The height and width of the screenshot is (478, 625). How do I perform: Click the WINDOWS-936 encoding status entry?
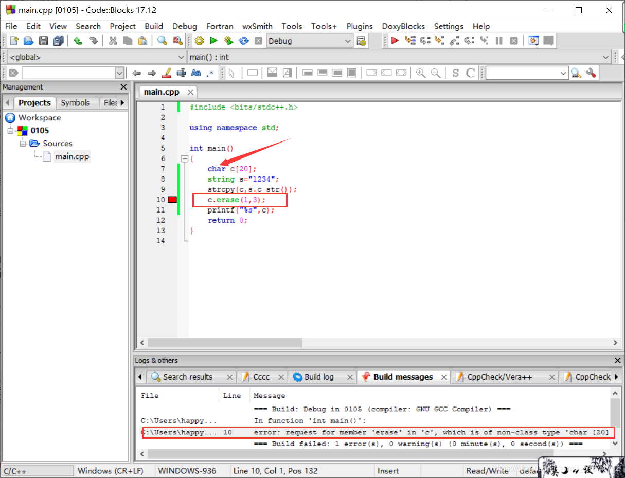[187, 471]
